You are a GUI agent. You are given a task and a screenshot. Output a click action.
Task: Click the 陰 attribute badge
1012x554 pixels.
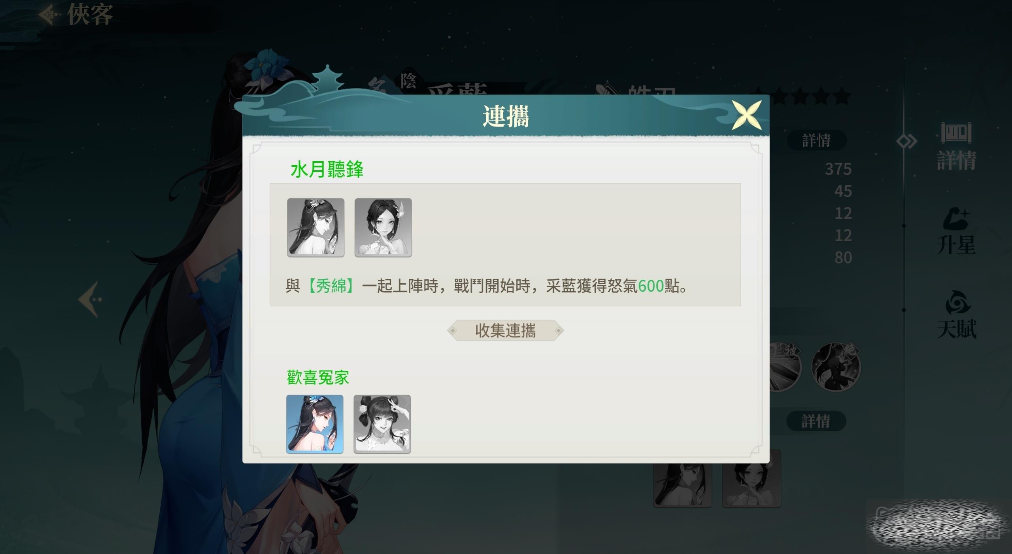409,82
